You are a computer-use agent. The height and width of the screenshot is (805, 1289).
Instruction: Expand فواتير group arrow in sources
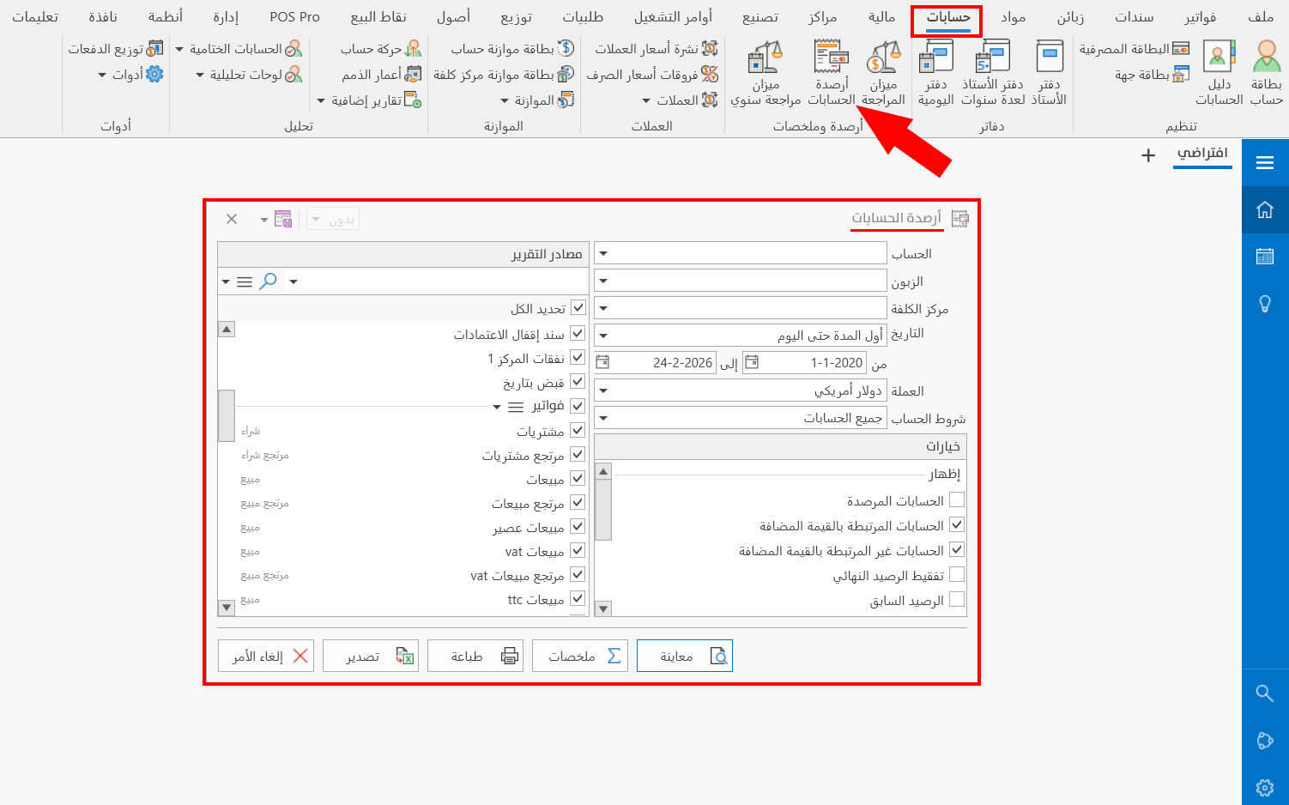[497, 407]
